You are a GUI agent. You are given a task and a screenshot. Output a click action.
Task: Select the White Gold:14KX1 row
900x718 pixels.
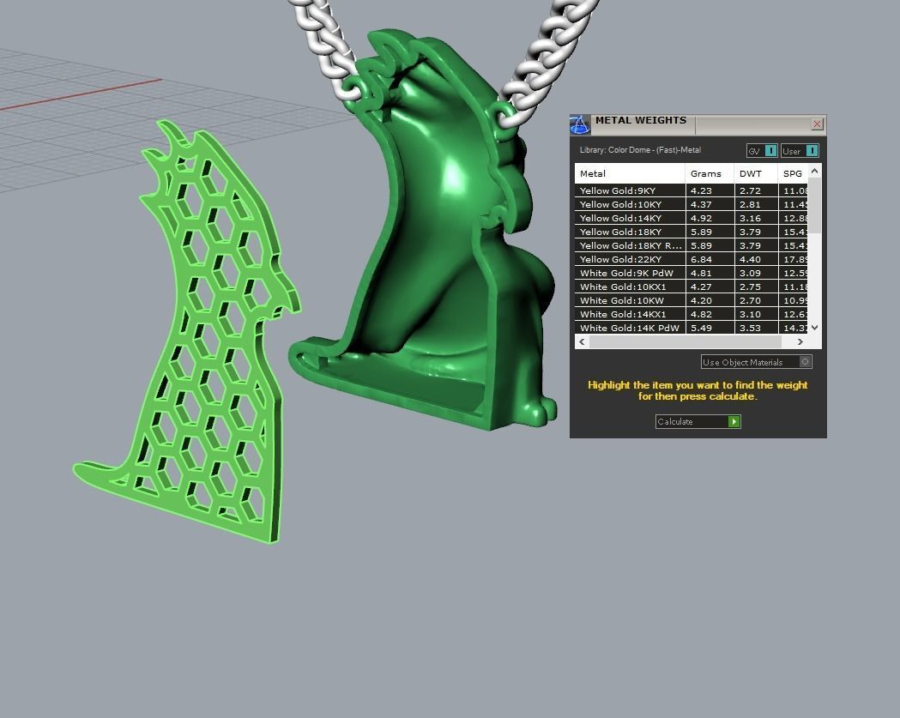[x=691, y=315]
